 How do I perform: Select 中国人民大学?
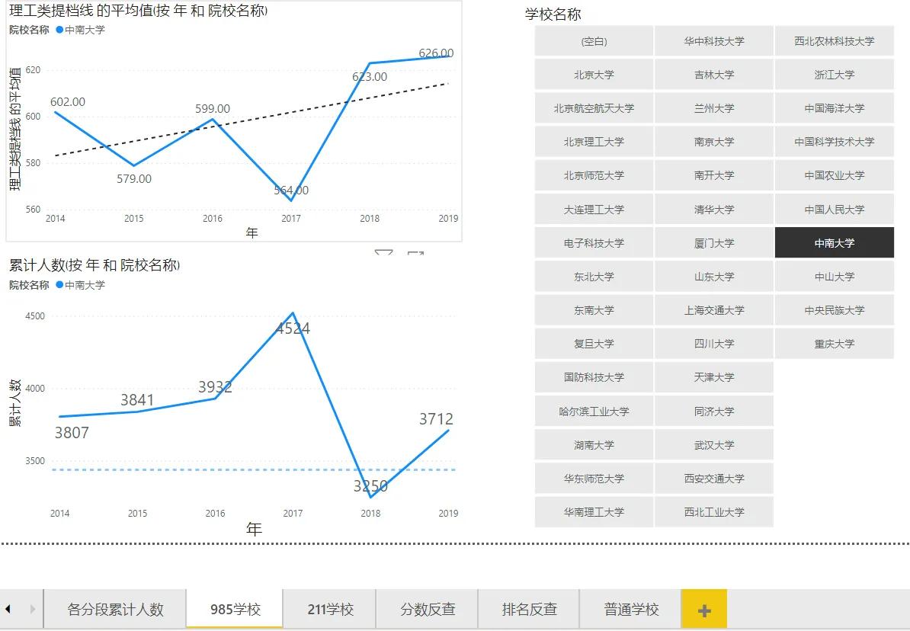834,210
